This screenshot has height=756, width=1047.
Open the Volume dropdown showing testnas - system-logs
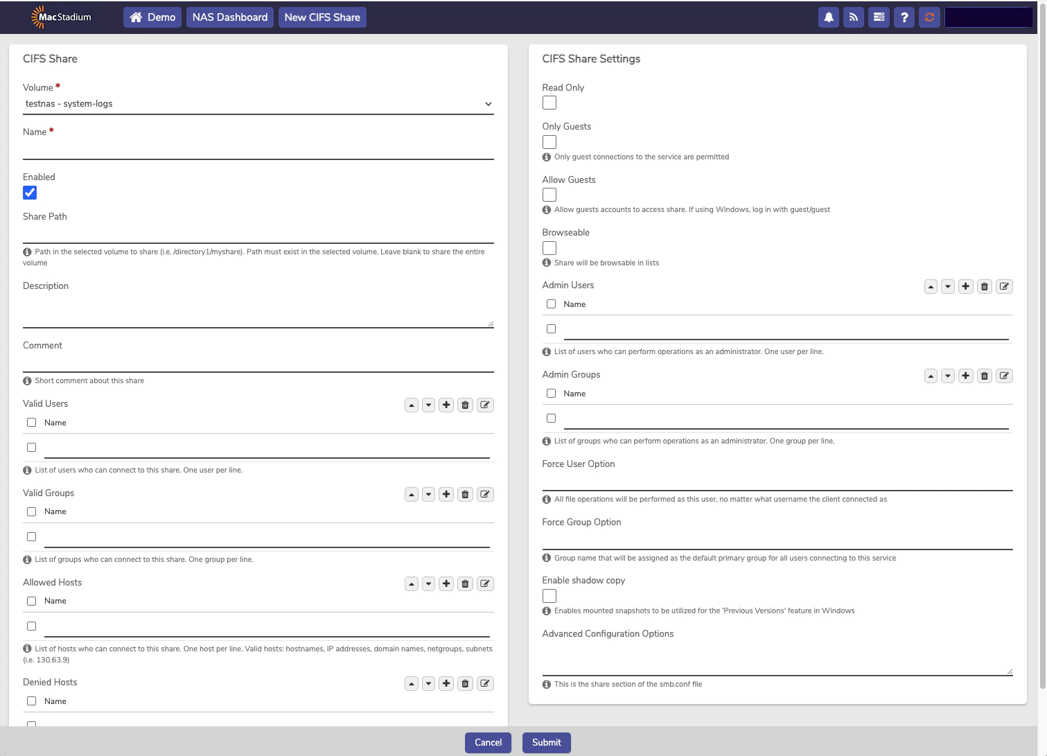tap(258, 103)
